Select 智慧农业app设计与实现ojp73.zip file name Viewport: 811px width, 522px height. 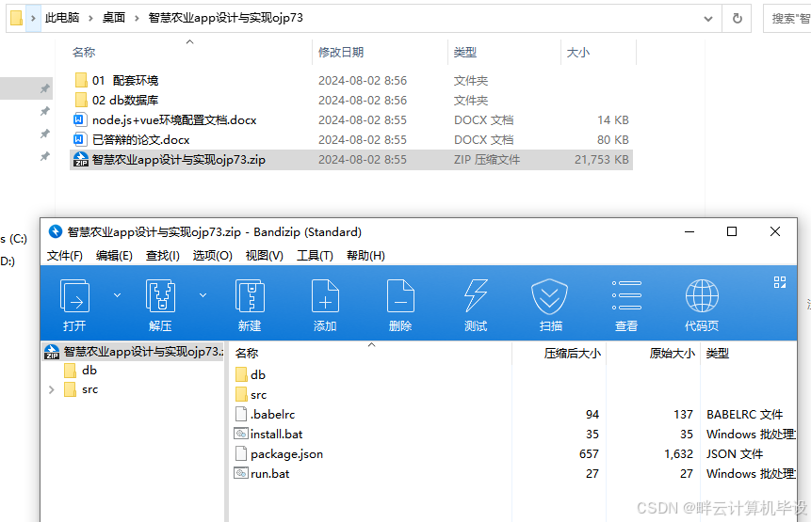pyautogui.click(x=178, y=160)
